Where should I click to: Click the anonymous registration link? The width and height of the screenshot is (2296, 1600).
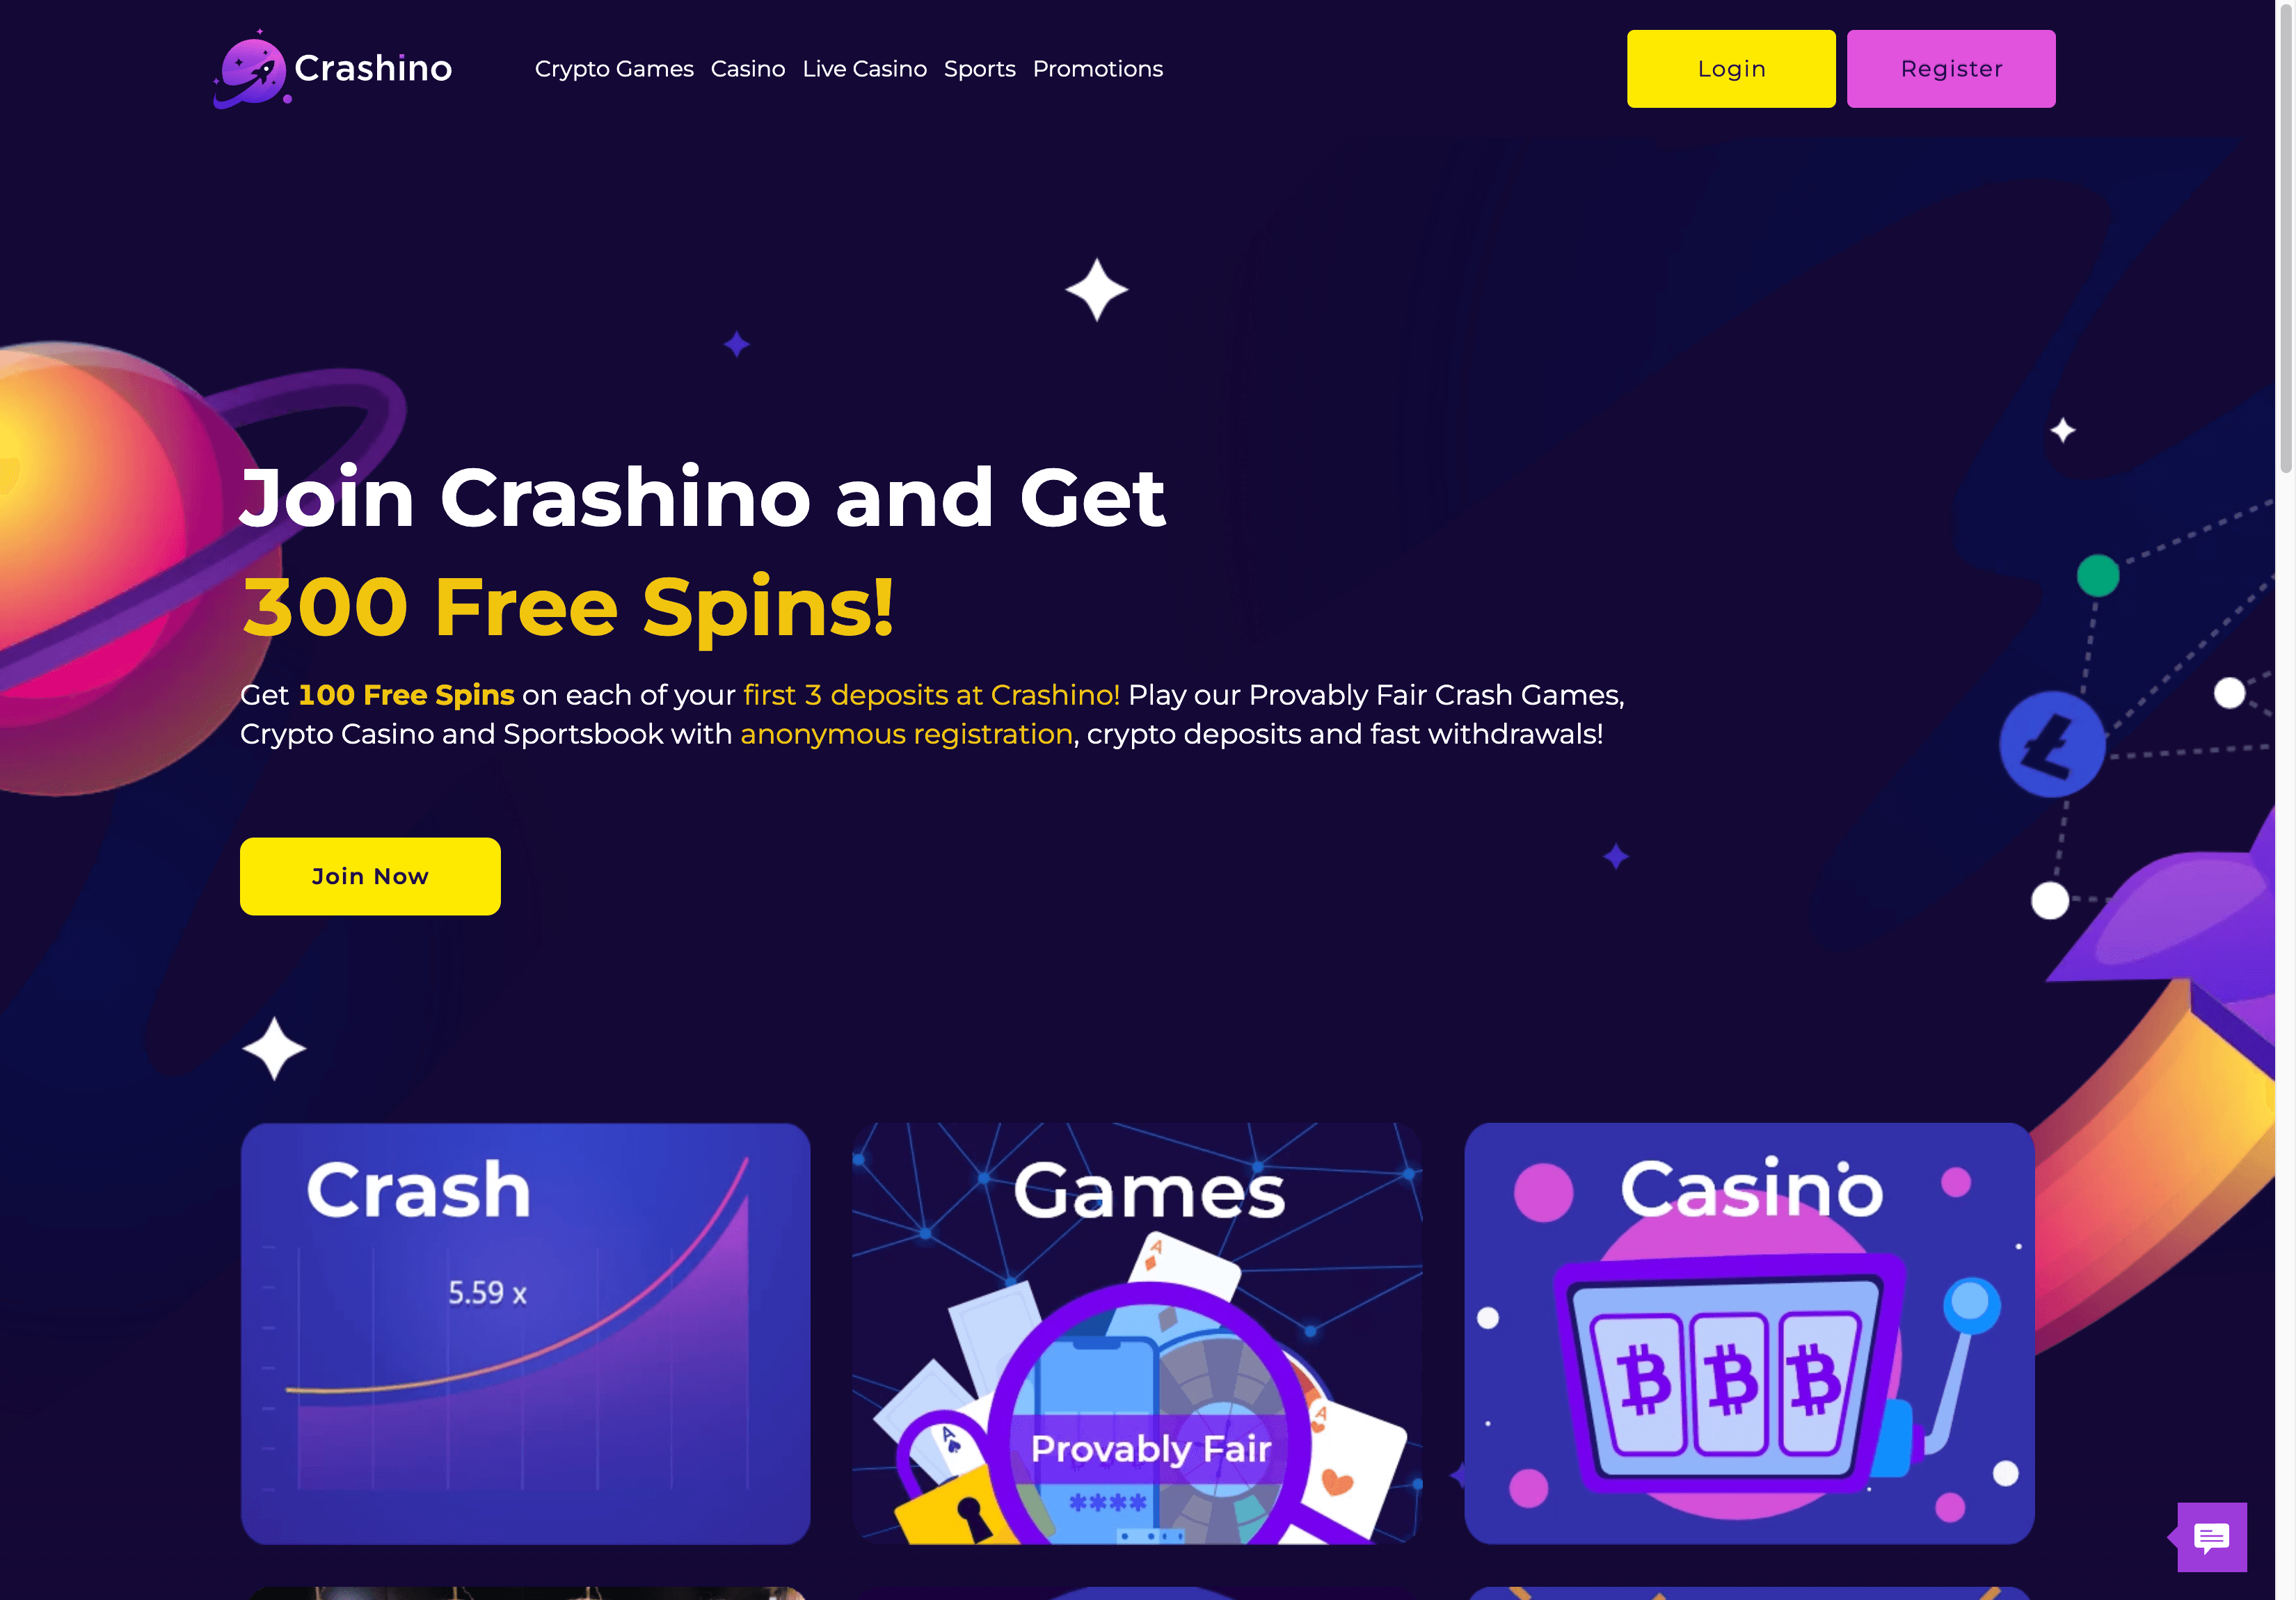click(905, 733)
